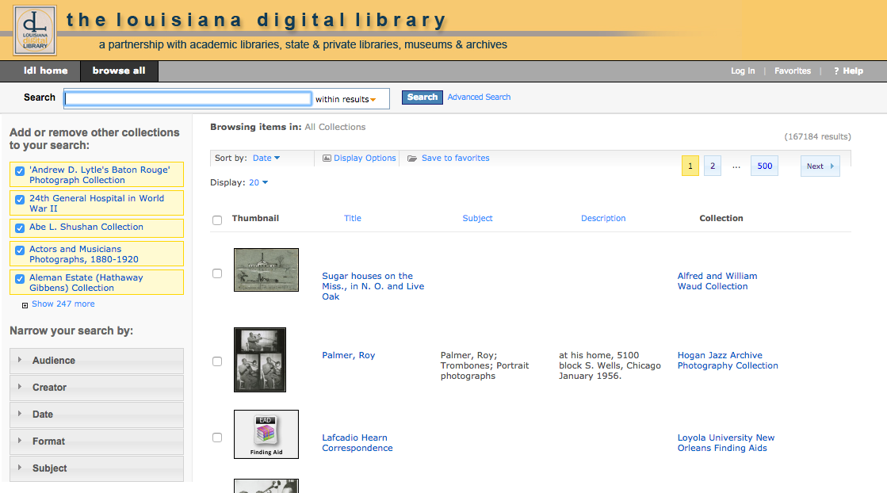Click Save to favorites link
Viewport: 887px width, 493px height.
tap(455, 159)
